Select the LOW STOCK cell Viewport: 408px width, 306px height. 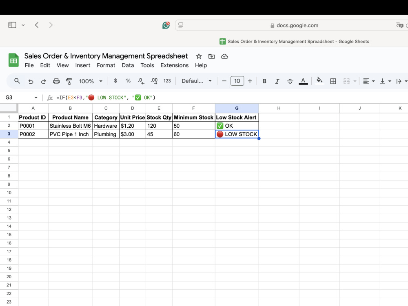coord(237,134)
